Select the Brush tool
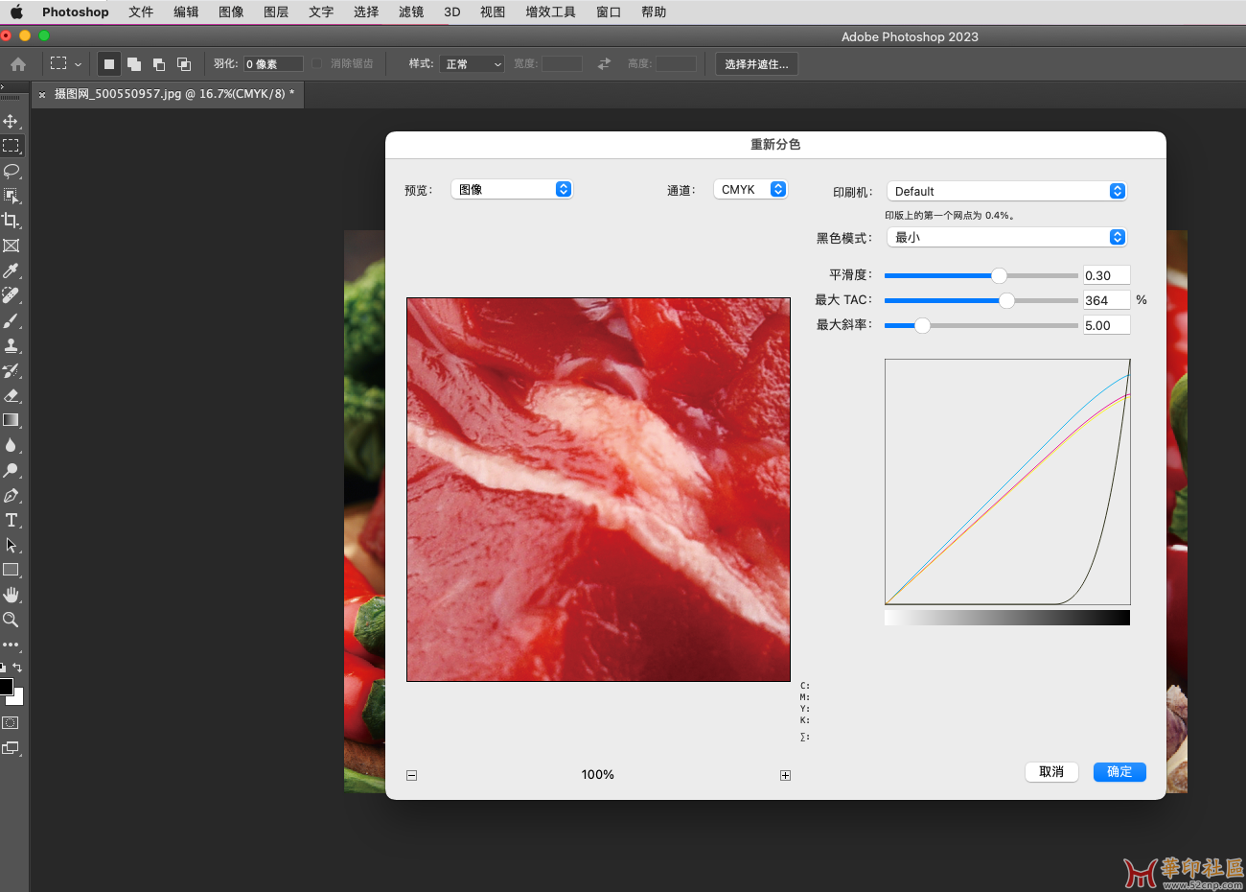1246x892 pixels. tap(11, 320)
